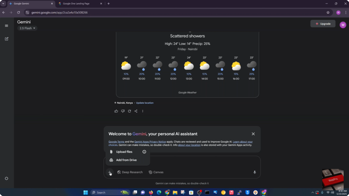Open Firefox from the taskbar
Image resolution: width=349 pixels, height=196 pixels.
(x=151, y=192)
